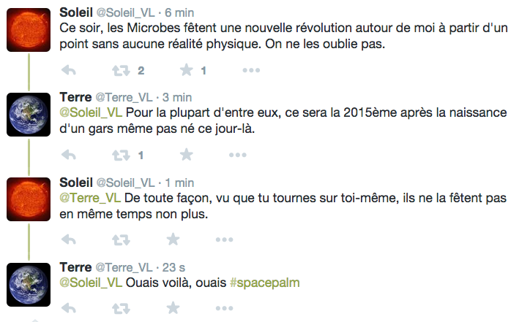
Task: Favorite Soleil's tweet from 6 min ago
Action: point(187,69)
